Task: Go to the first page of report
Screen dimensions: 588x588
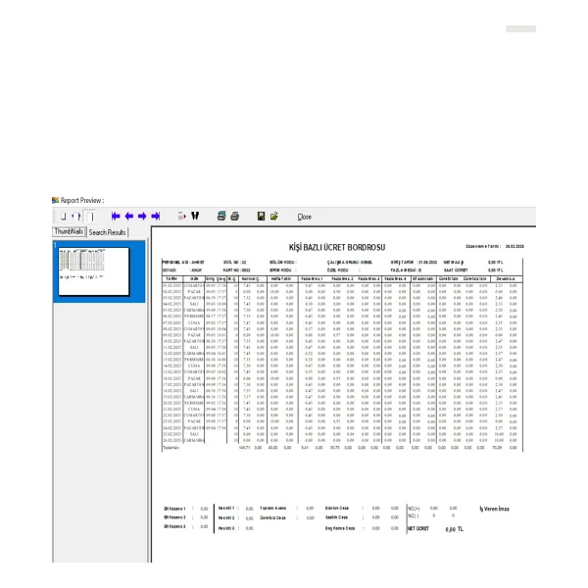Action: tap(116, 217)
